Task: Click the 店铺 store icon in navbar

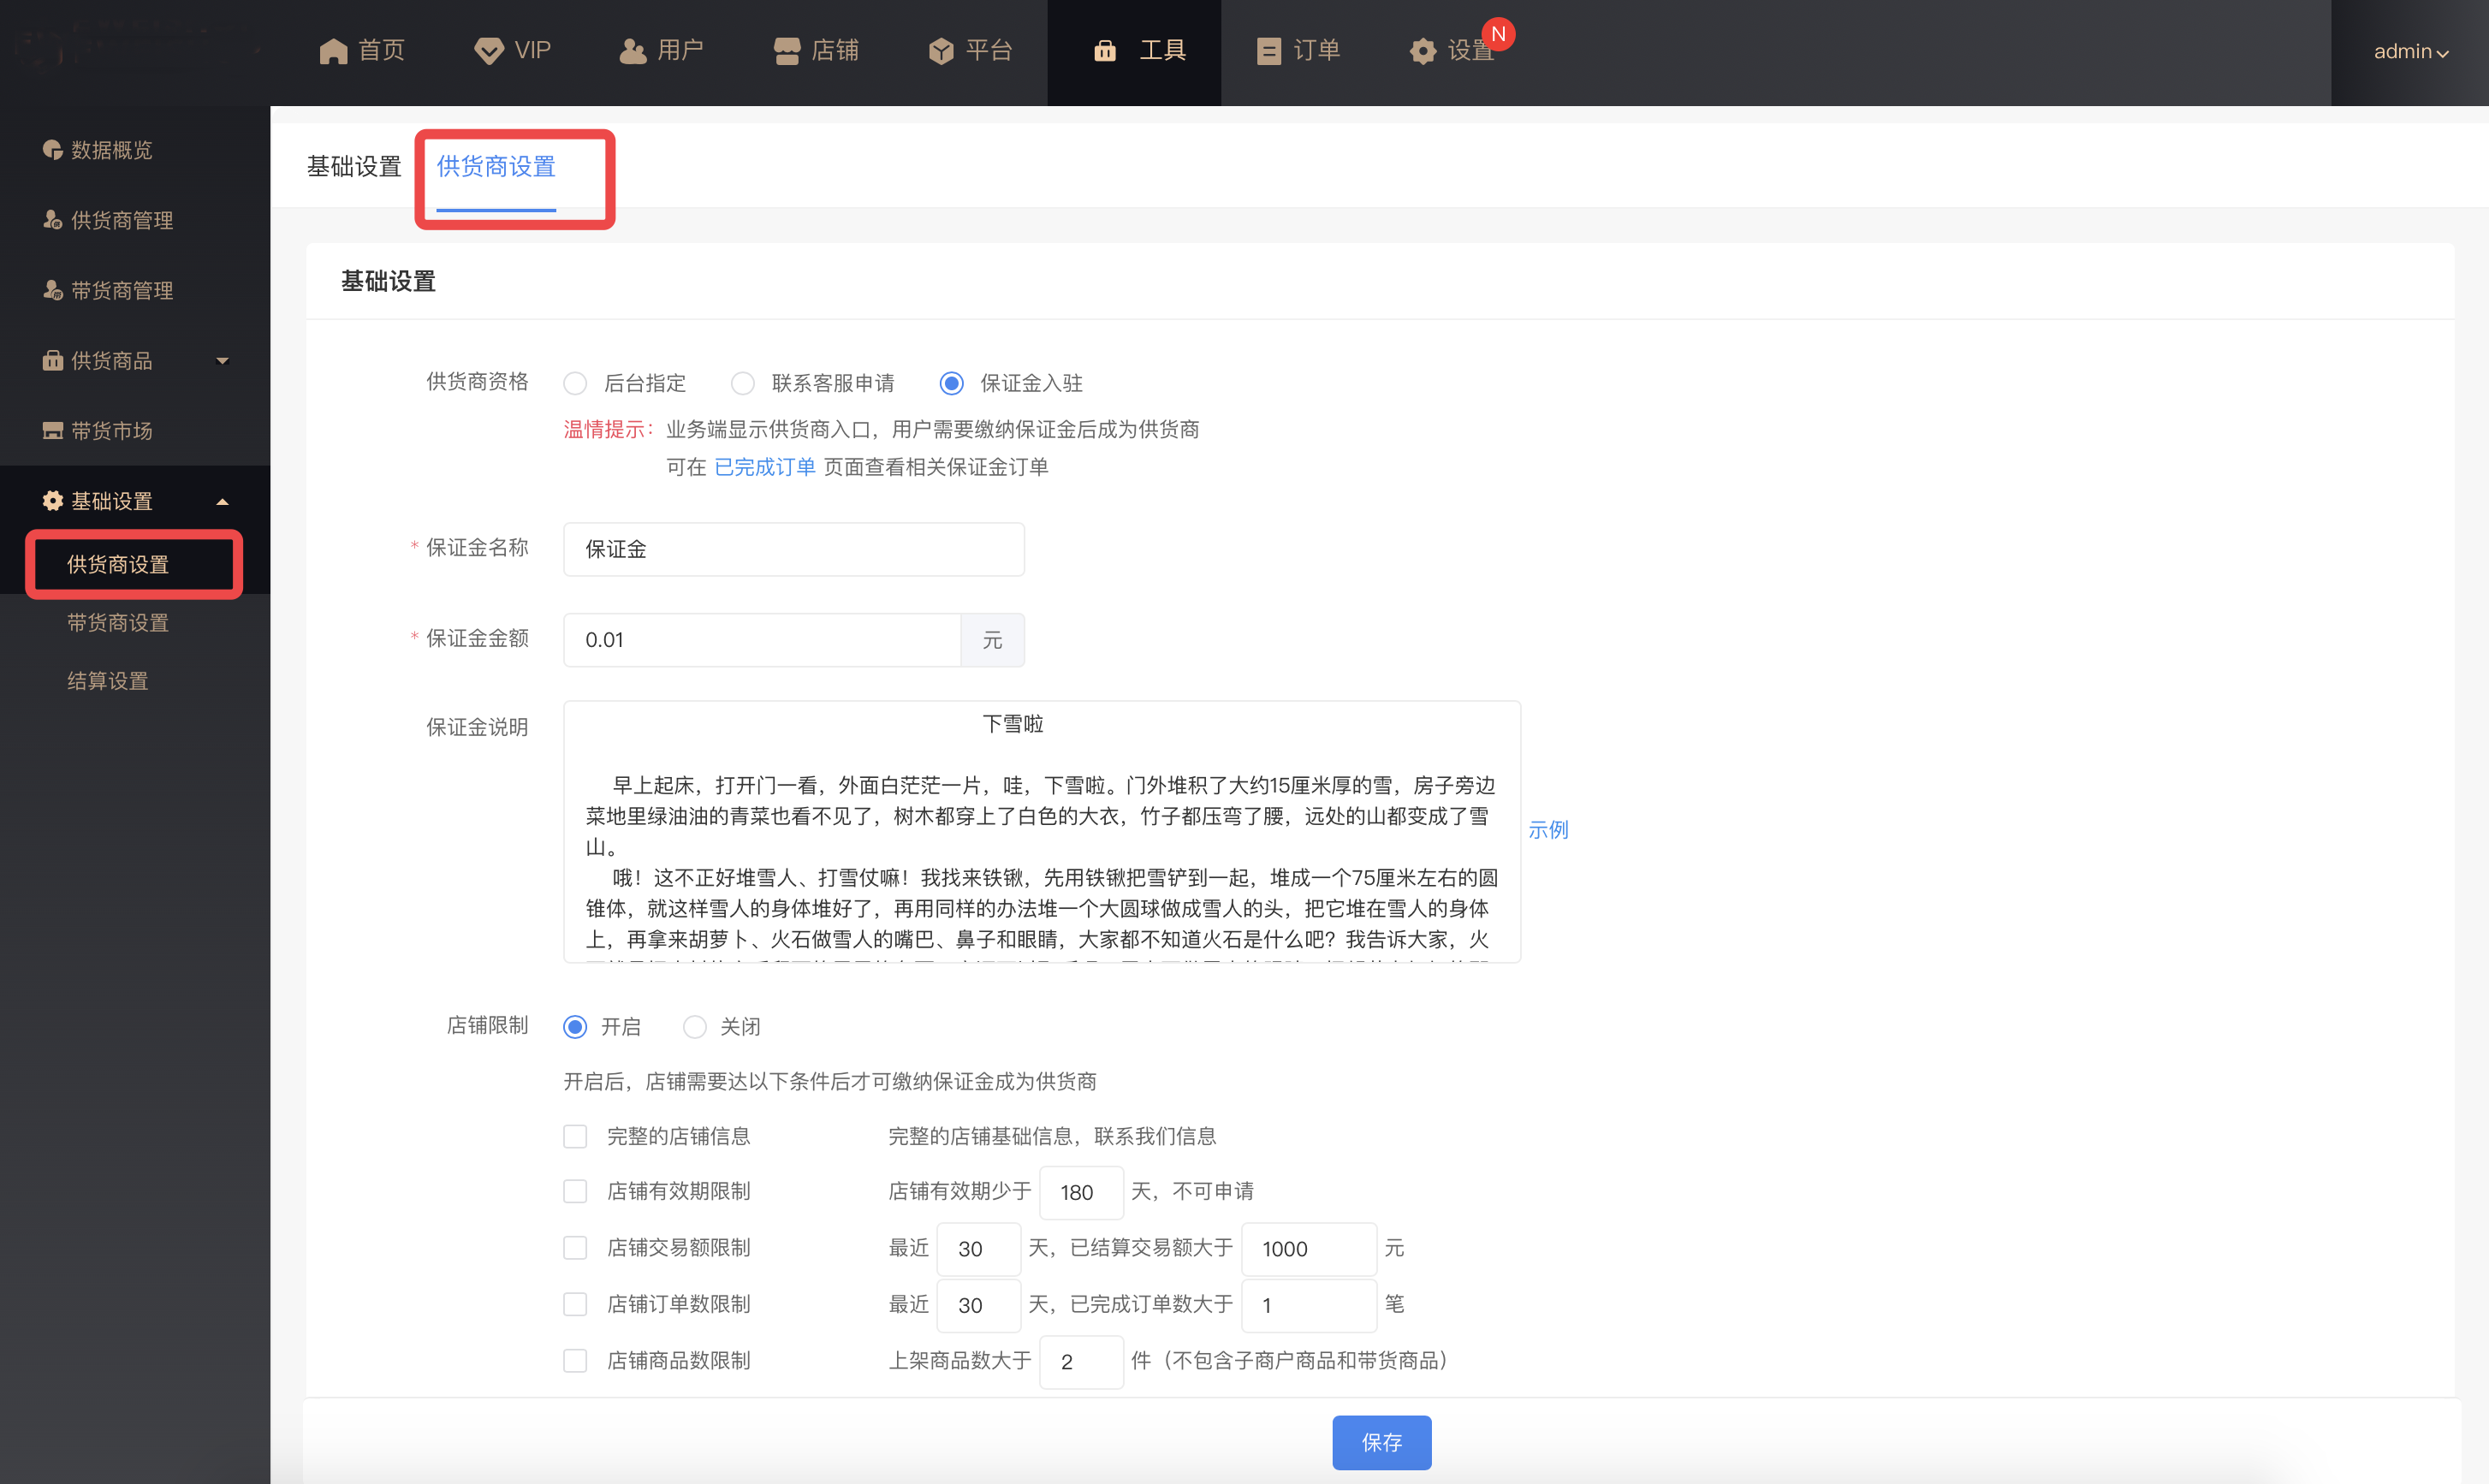Action: pos(787,51)
